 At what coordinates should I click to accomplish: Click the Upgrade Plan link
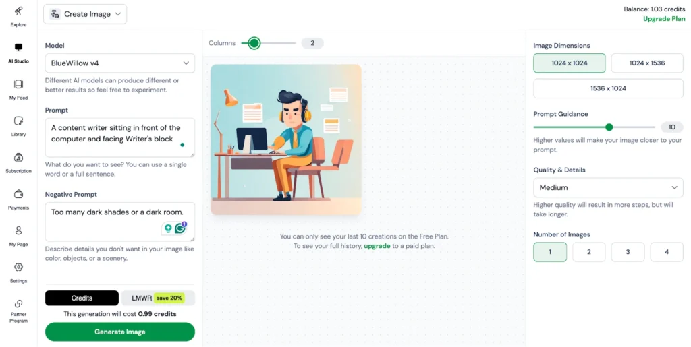(x=664, y=18)
